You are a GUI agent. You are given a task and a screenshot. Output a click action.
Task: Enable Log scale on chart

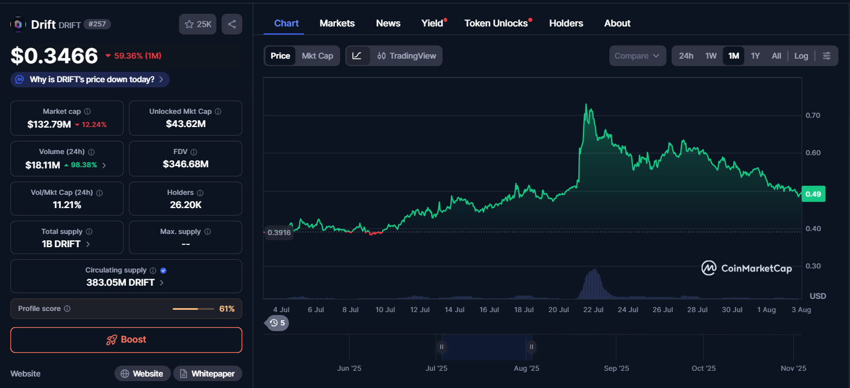(801, 56)
